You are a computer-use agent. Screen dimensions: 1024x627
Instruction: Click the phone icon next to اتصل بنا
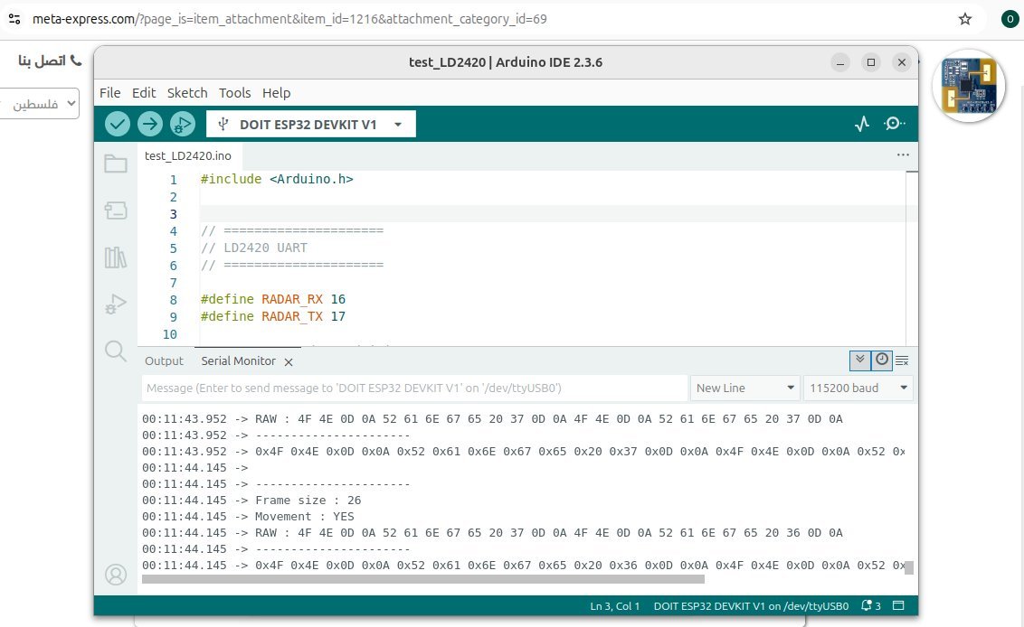[x=76, y=60]
